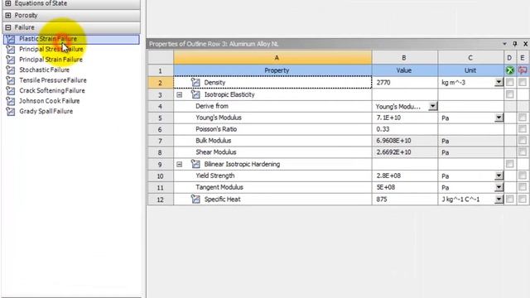Open Tangent Modulus unit dropdown
The image size is (530, 298).
click(499, 187)
